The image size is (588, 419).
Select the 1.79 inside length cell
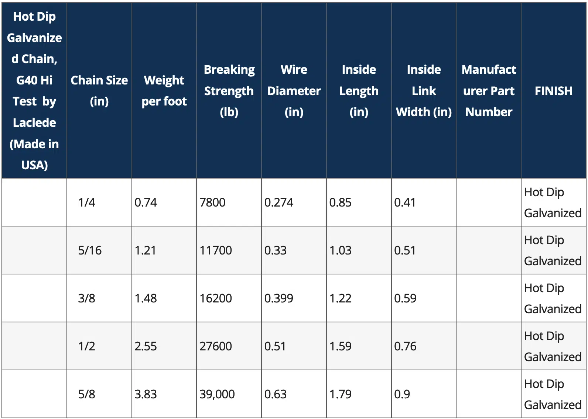tap(340, 394)
